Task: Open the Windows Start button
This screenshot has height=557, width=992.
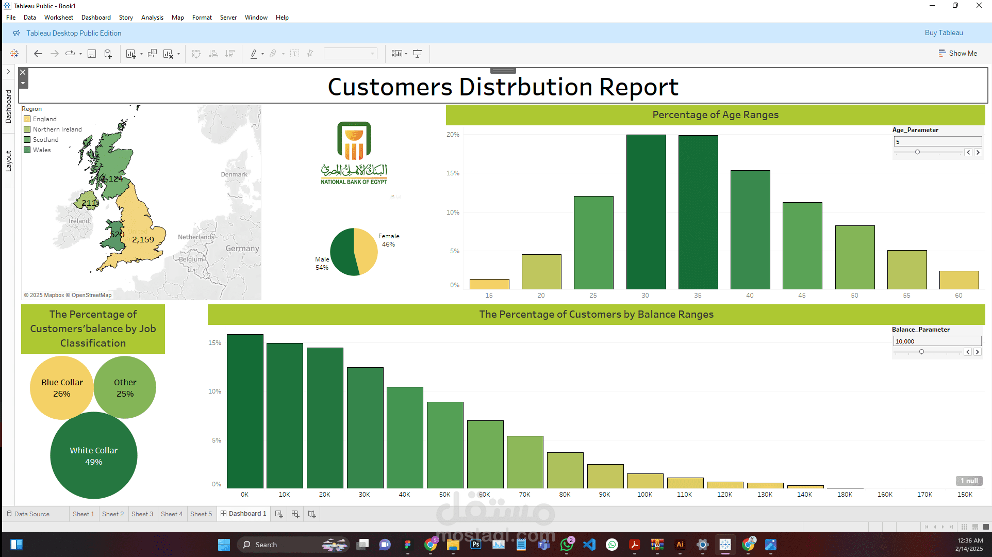Action: (x=224, y=545)
